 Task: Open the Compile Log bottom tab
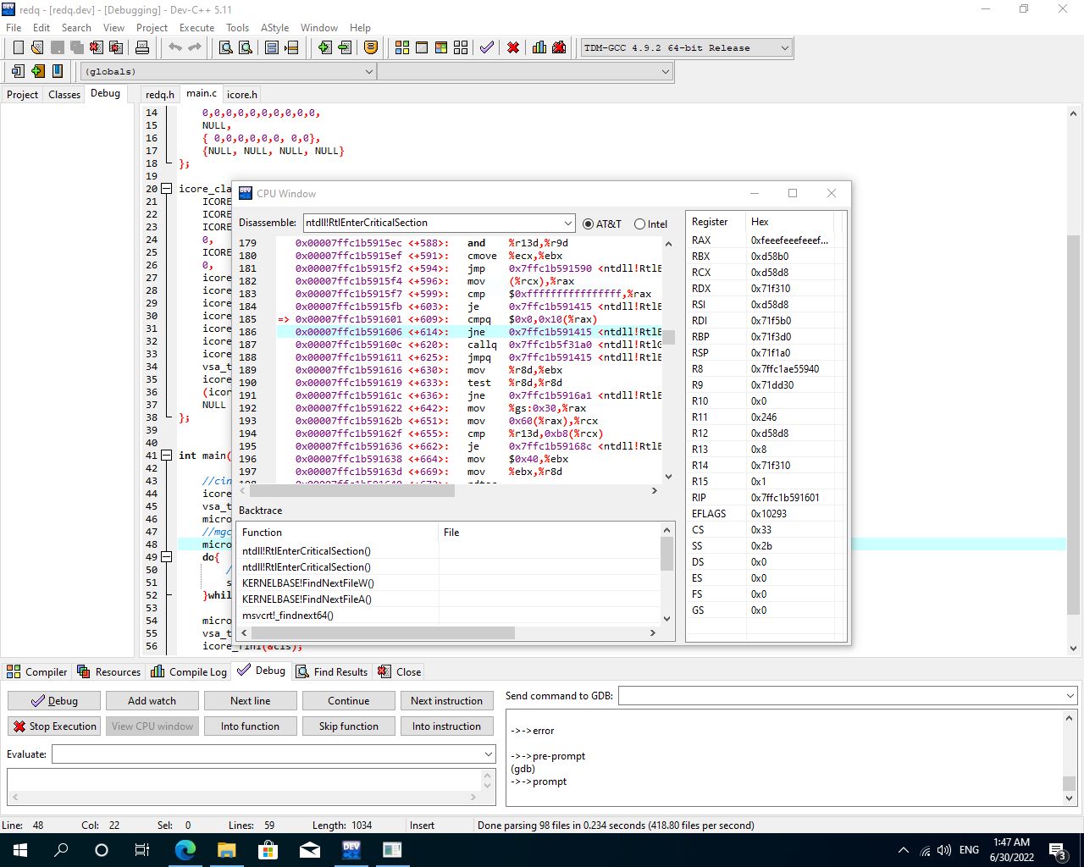pyautogui.click(x=189, y=671)
